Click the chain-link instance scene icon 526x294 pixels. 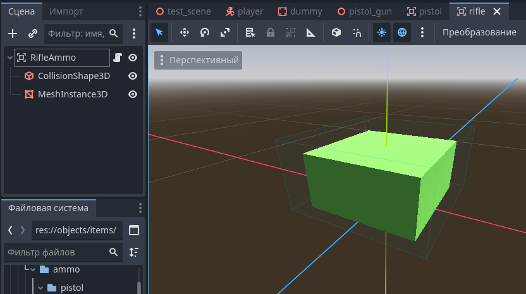coord(33,34)
